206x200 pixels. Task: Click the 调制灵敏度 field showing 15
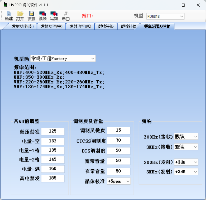[x=119, y=131]
